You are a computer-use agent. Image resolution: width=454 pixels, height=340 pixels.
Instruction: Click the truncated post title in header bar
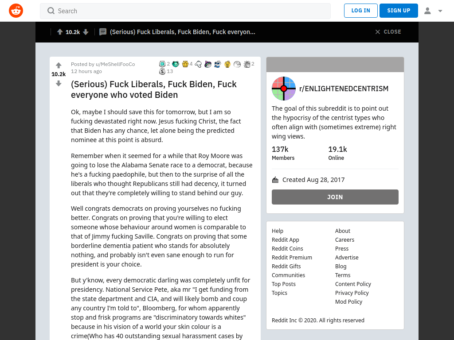[182, 32]
